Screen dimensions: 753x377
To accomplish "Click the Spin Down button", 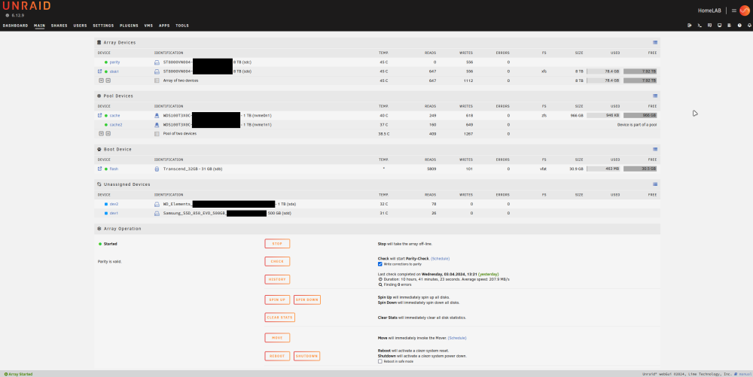I will (307, 299).
